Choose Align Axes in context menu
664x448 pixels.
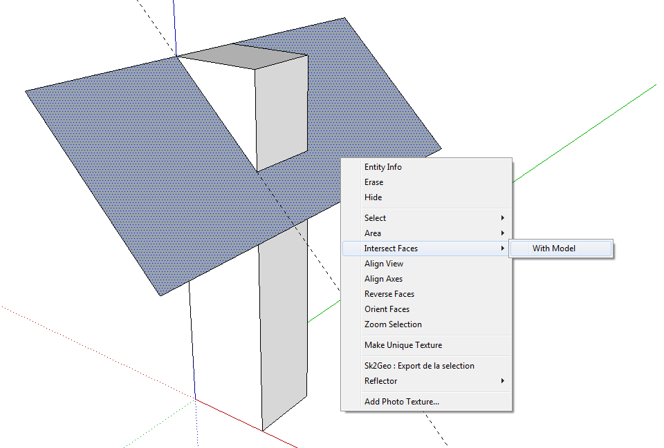tap(427, 279)
